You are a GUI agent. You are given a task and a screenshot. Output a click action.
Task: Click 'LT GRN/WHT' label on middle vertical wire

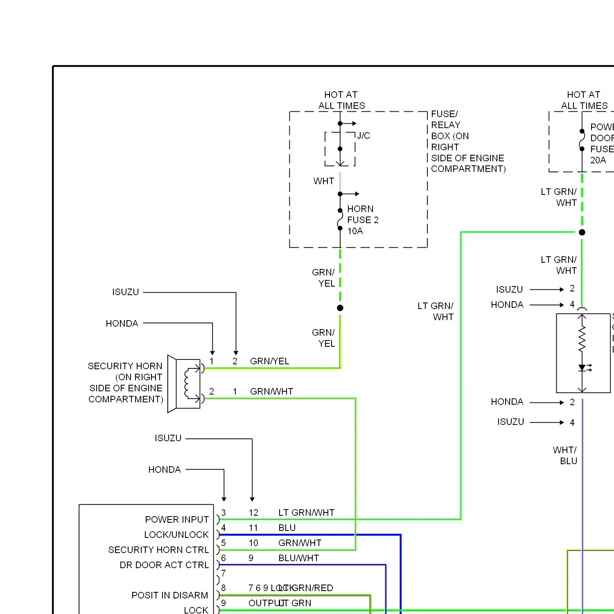[x=436, y=312]
